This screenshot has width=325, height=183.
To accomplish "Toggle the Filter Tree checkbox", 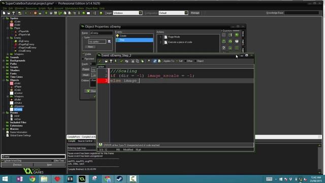I will [x=53, y=161].
